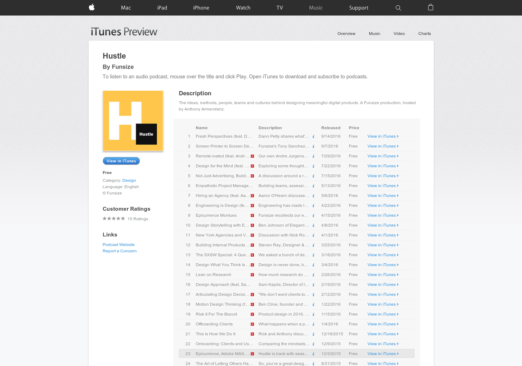Viewport: 522px width, 366px height.
Task: Click the View in iTunes button under artwork
Action: click(121, 161)
